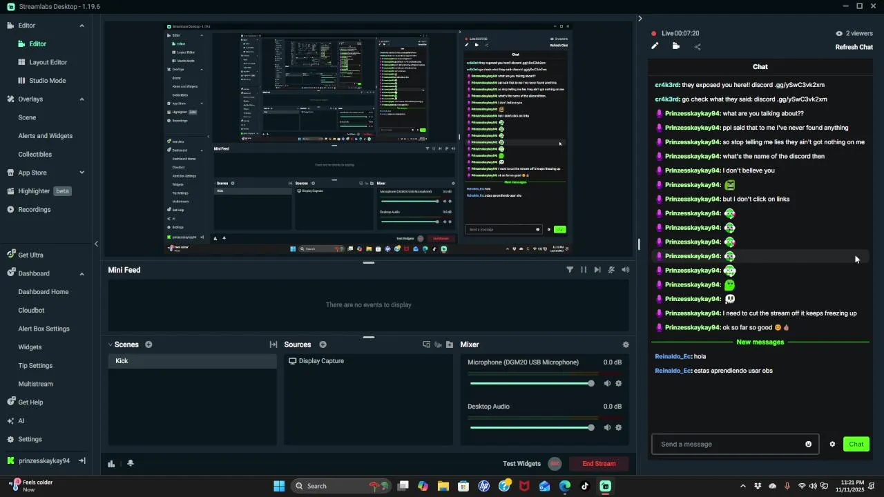
Task: Open Windows Start menu on the taskbar
Action: (x=279, y=486)
